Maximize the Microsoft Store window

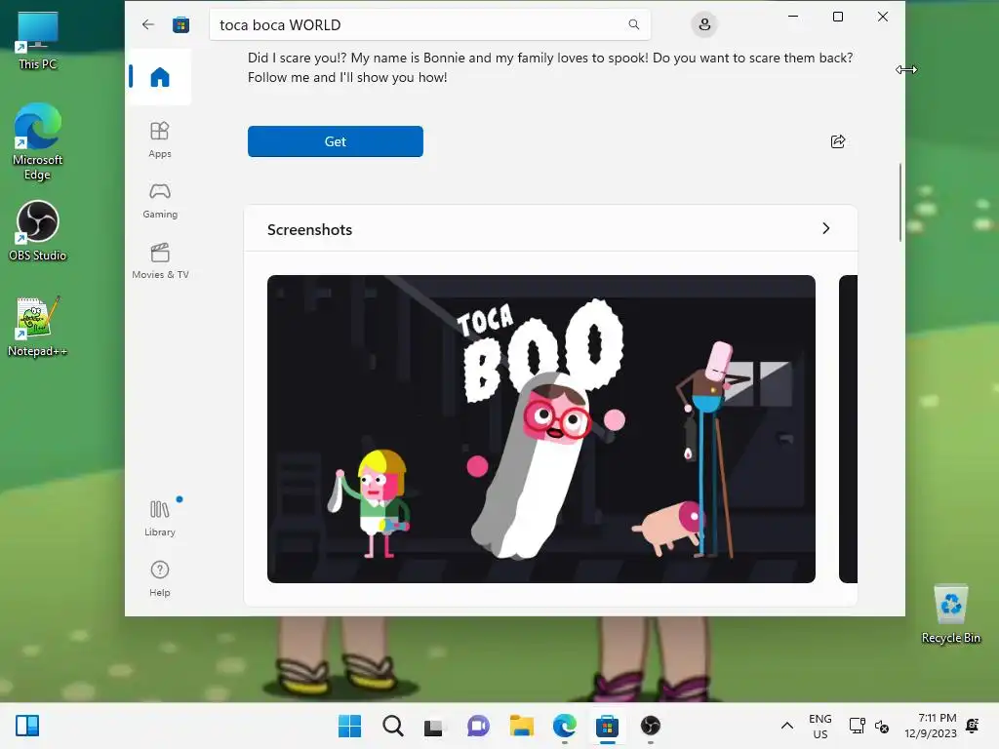[838, 17]
